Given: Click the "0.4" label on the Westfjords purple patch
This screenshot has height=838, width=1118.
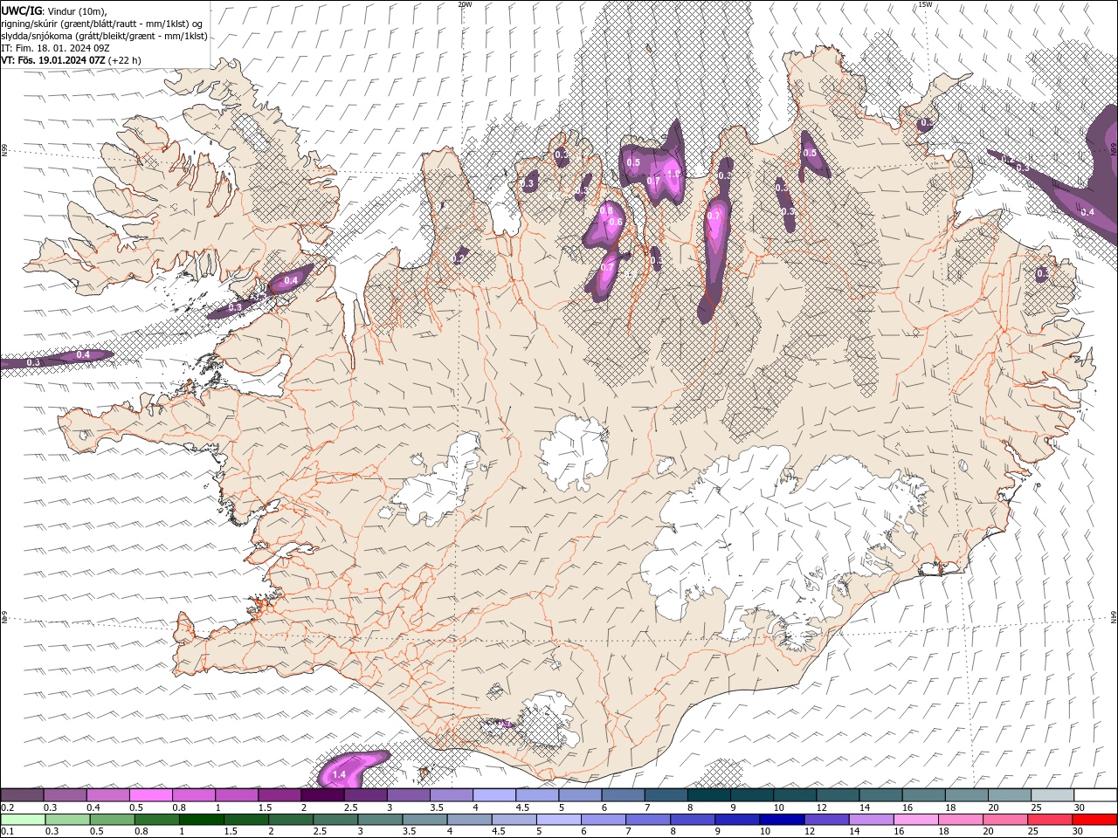Looking at the screenshot, I should point(292,280).
